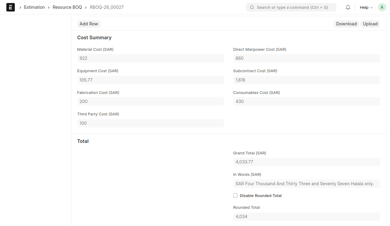This screenshot has width=390, height=226.
Task: Click the Add Row button
Action: coord(89,24)
